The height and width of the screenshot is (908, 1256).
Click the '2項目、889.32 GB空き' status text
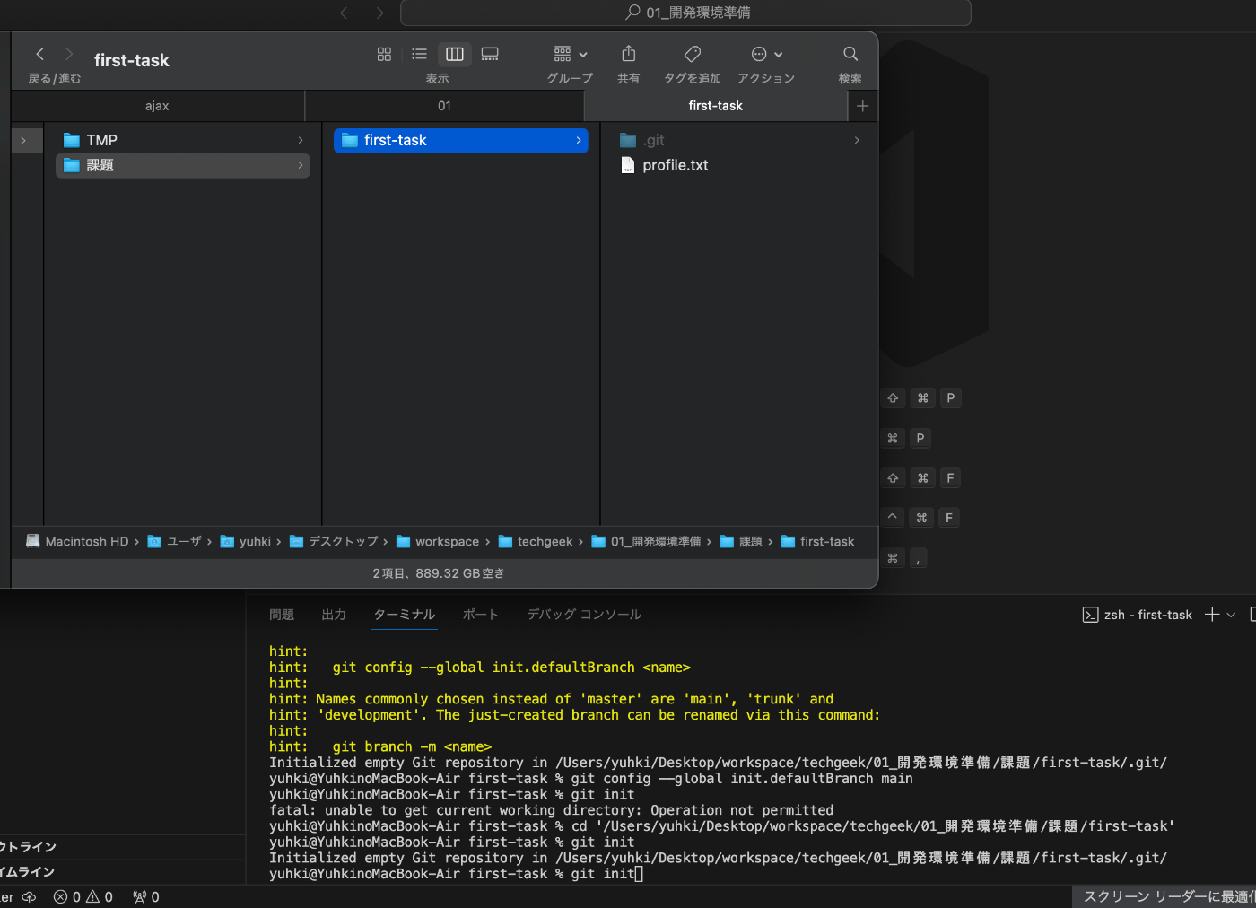point(439,573)
